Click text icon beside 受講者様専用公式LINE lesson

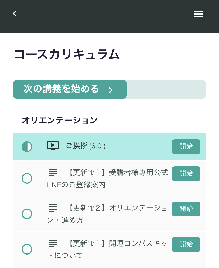[x=53, y=173]
